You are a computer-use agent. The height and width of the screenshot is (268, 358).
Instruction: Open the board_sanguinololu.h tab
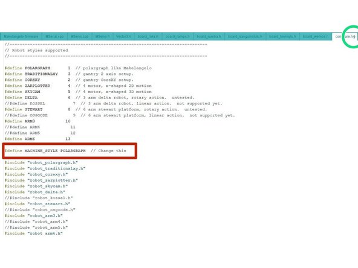[245, 36]
